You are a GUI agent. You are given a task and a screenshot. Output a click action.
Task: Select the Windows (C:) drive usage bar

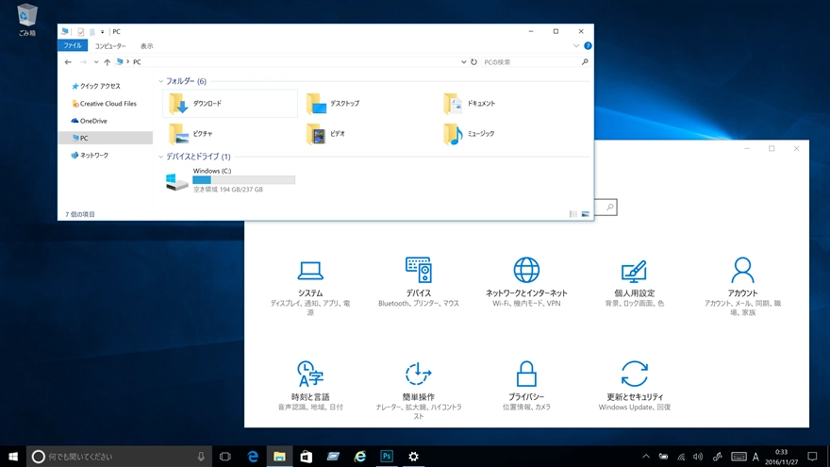click(243, 179)
